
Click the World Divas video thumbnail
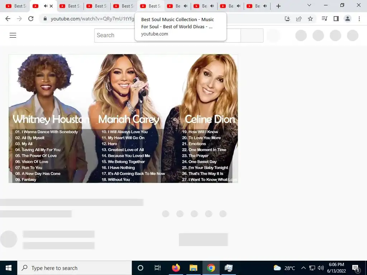click(123, 119)
